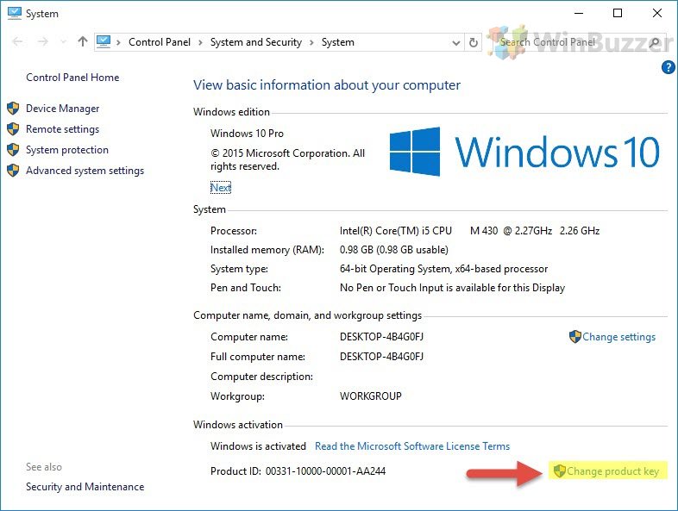Click the computer icon in address bar
The height and width of the screenshot is (511, 678).
104,41
